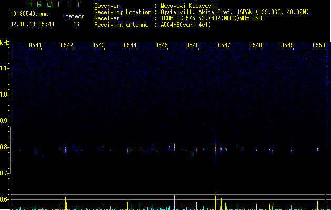The image size is (331, 210).
Task: Click the Receiving Location label
Action: pyautogui.click(x=123, y=12)
